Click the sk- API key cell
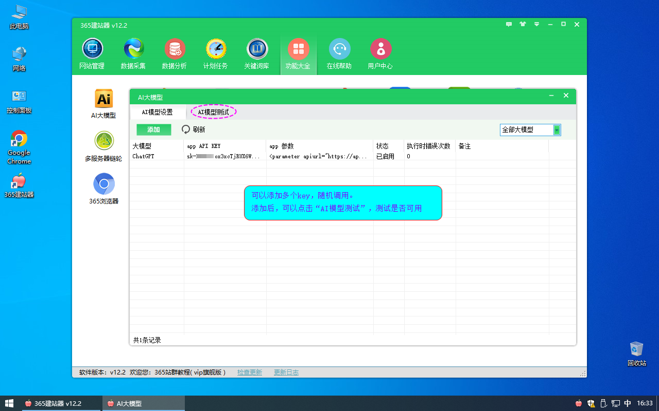Image resolution: width=659 pixels, height=411 pixels. point(225,156)
